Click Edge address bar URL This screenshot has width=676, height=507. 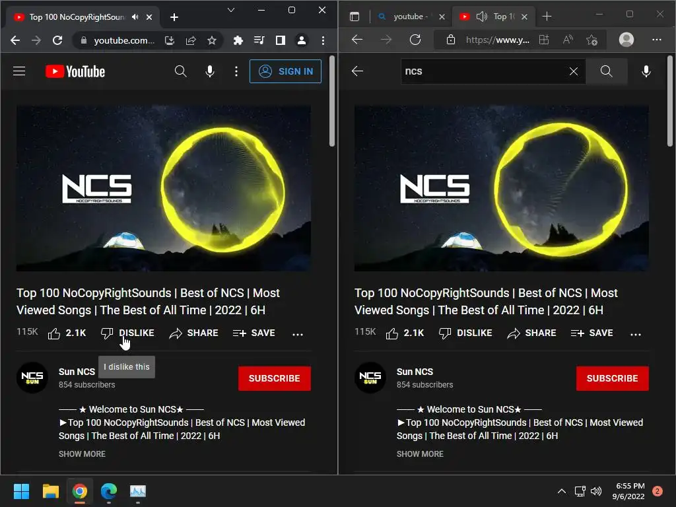(498, 40)
